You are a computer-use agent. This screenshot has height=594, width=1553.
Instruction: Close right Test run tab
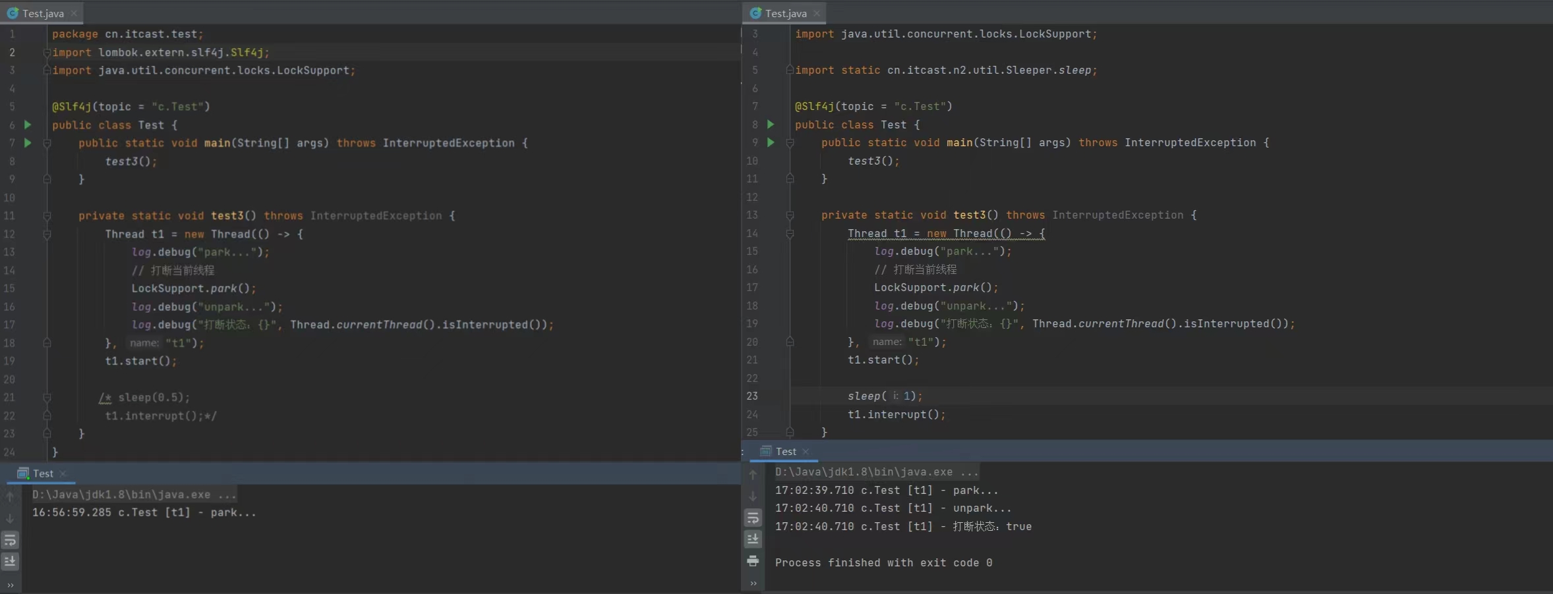[806, 452]
